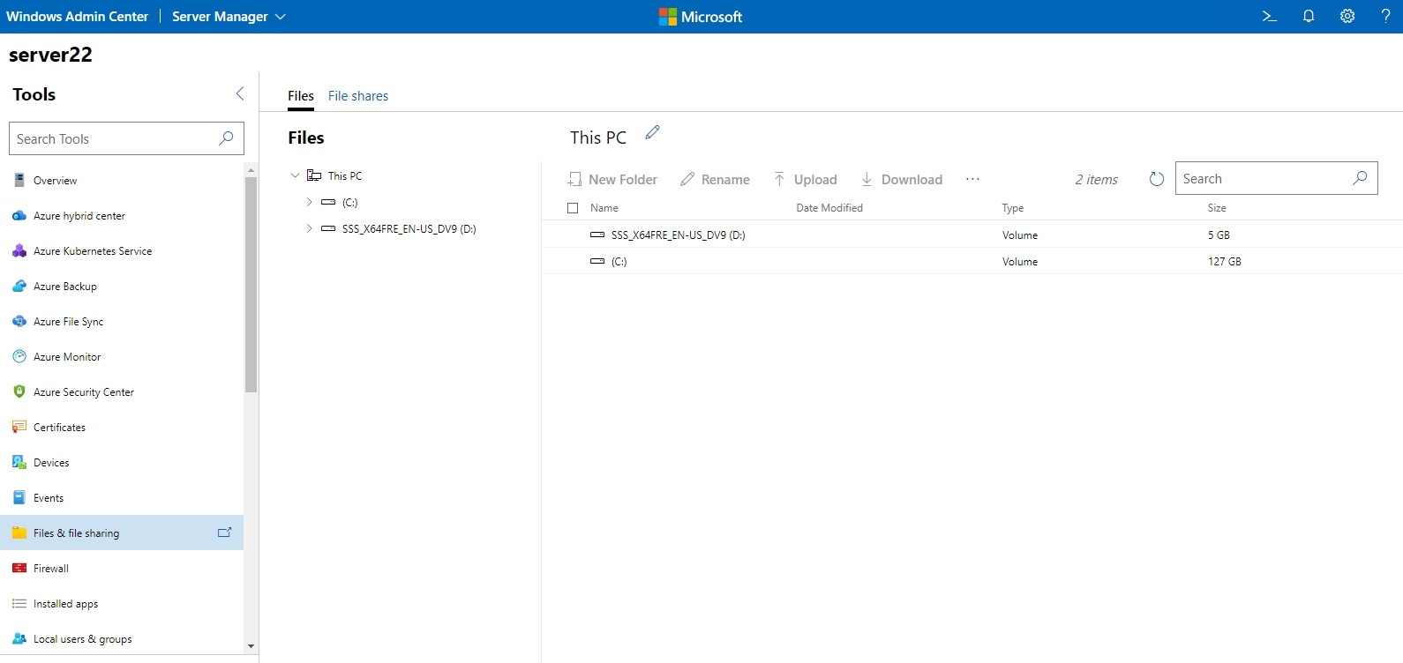
Task: Open the settings gear icon
Action: 1347,16
